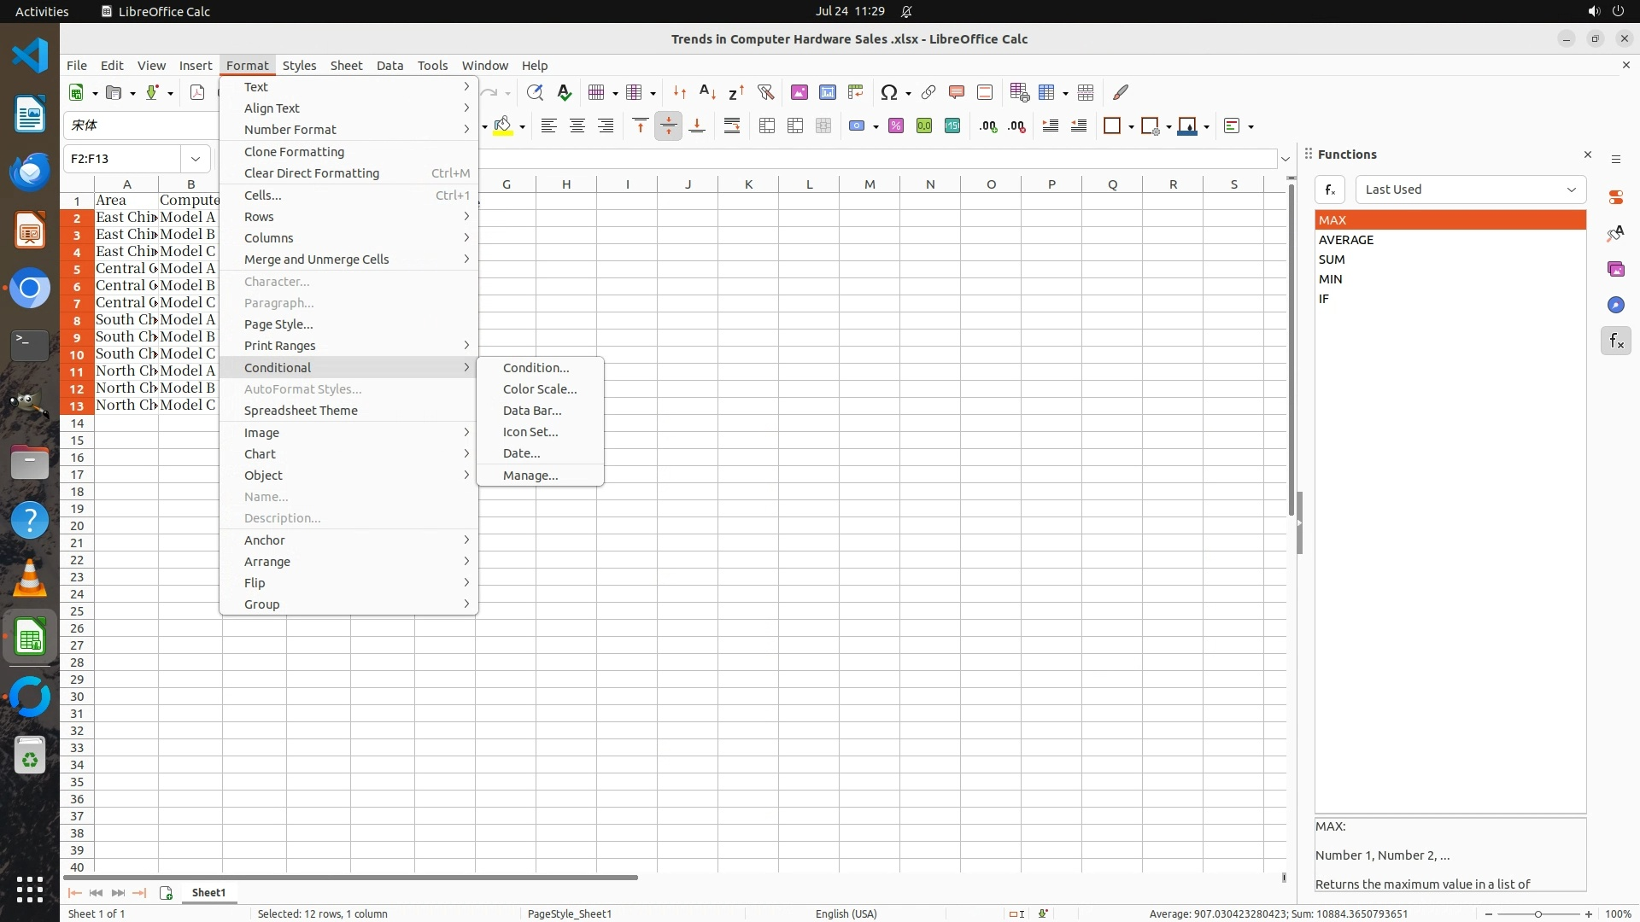Toggle the AutoFilter button

point(765,92)
